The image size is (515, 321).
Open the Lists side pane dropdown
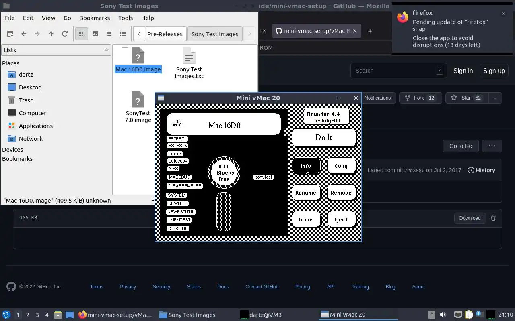pos(56,50)
